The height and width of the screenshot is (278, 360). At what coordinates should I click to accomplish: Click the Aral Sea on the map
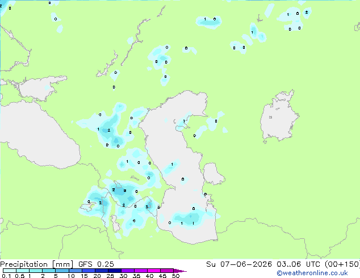pos(279,117)
